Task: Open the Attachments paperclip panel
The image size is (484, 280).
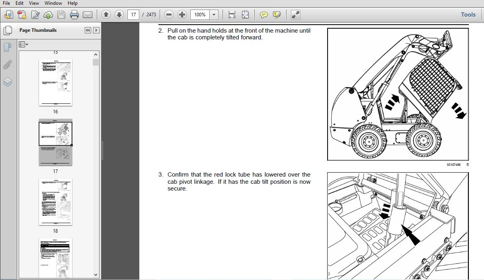Action: click(x=8, y=65)
